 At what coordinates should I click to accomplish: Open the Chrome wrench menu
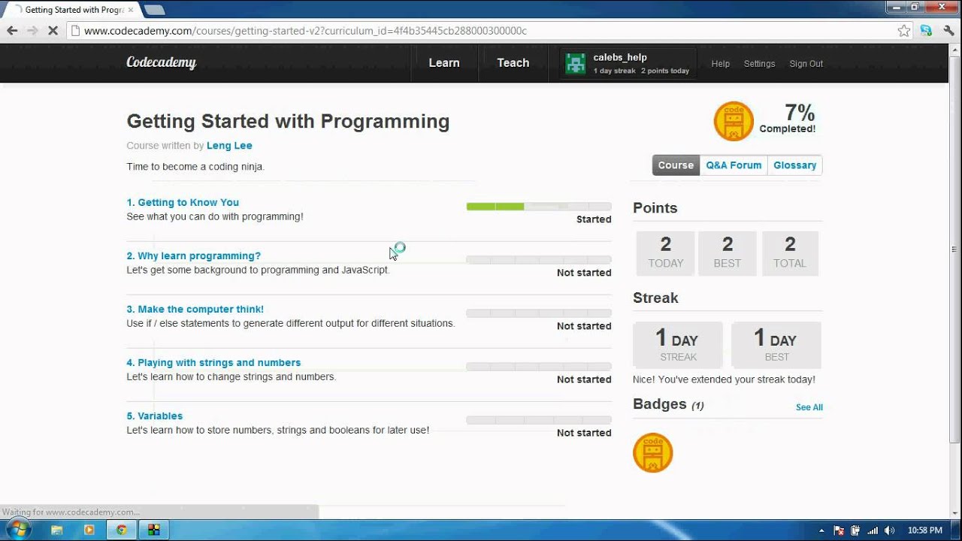click(x=948, y=31)
